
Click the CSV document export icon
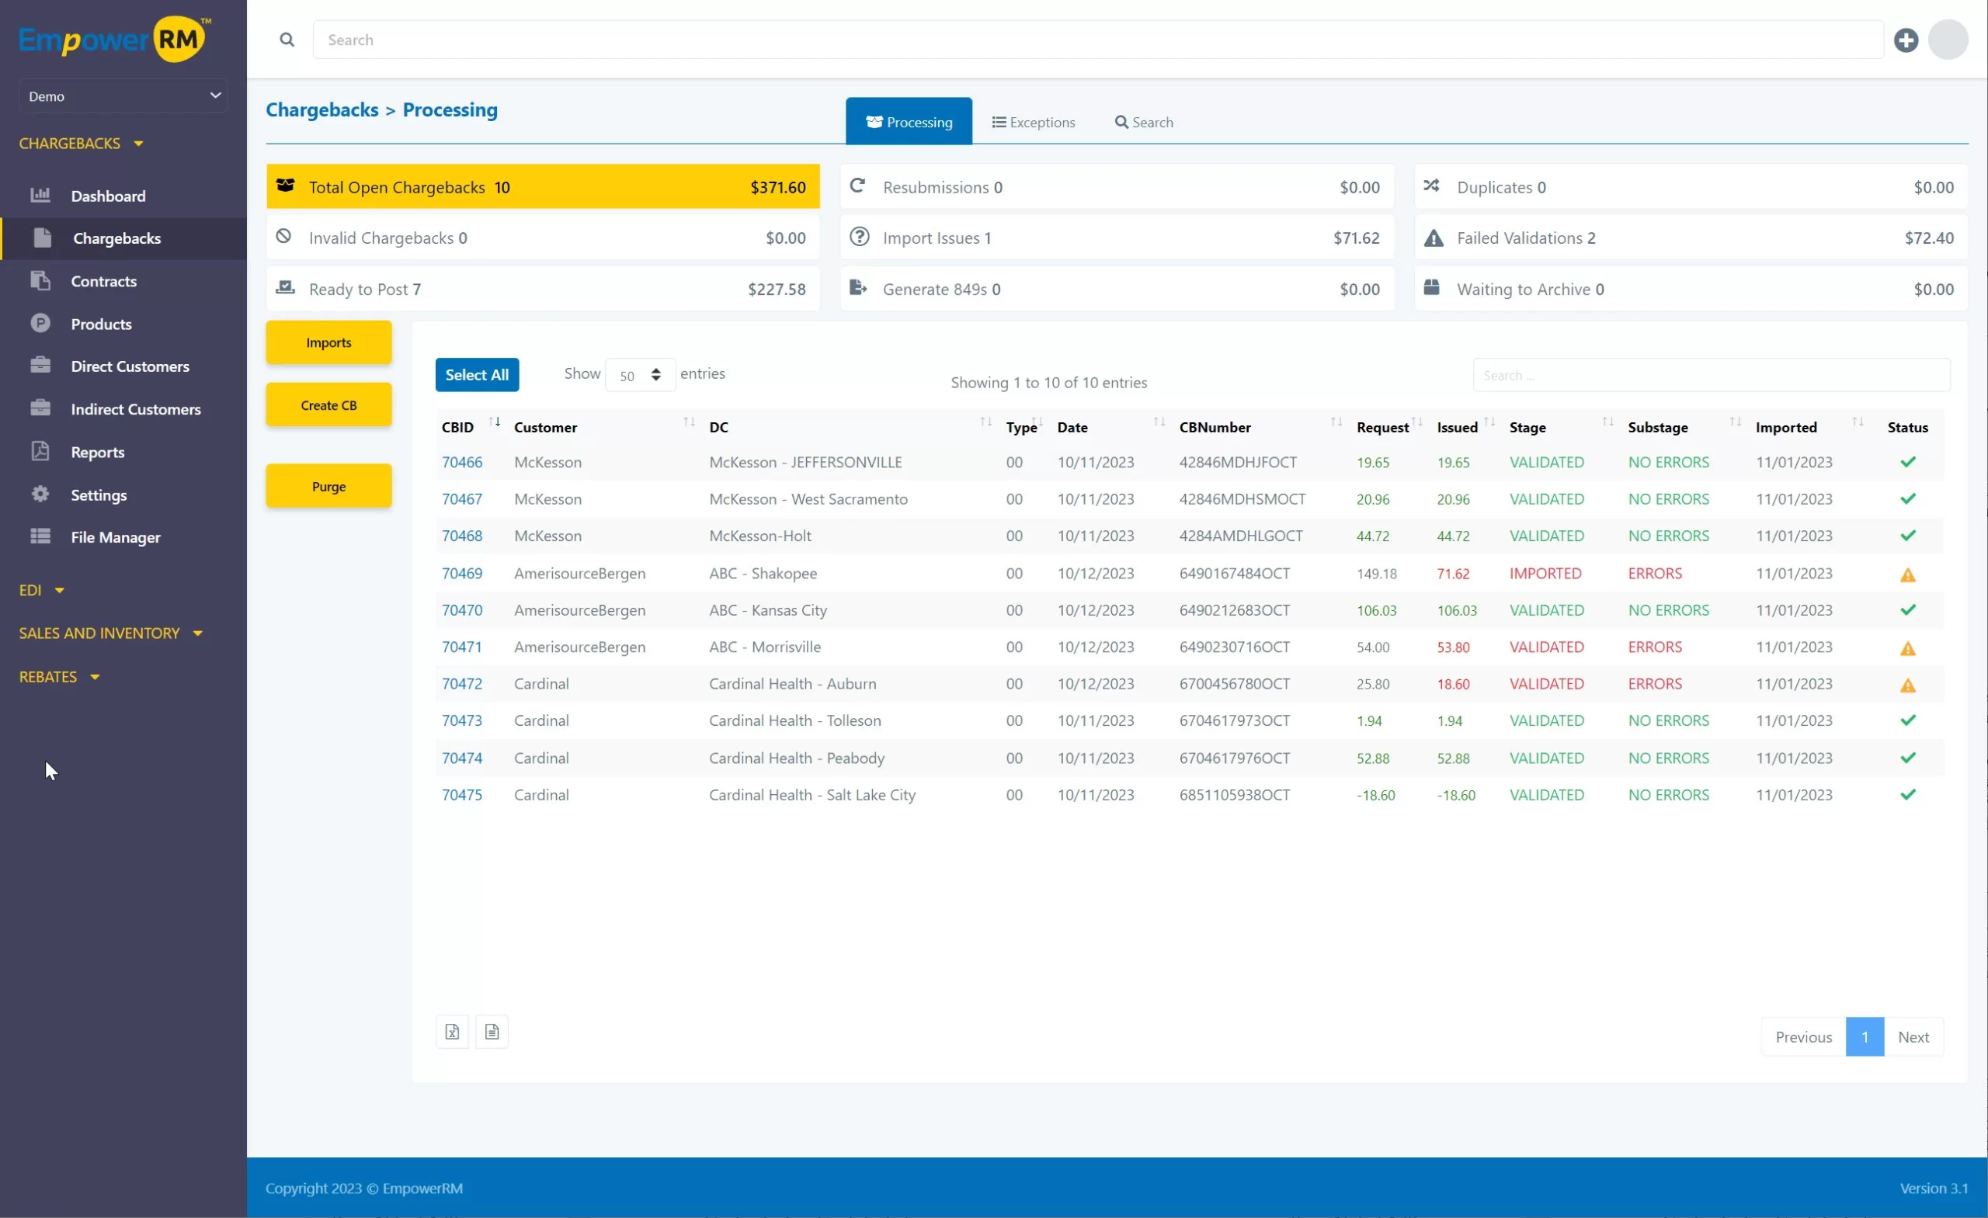tap(492, 1032)
